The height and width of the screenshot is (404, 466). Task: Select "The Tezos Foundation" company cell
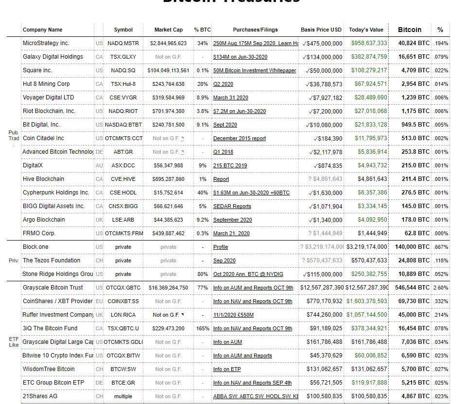(x=58, y=261)
